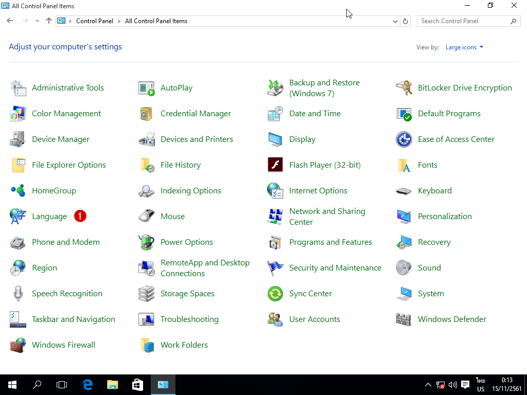The width and height of the screenshot is (527, 395).
Task: Click the Control Panel breadcrumb
Action: [x=94, y=21]
